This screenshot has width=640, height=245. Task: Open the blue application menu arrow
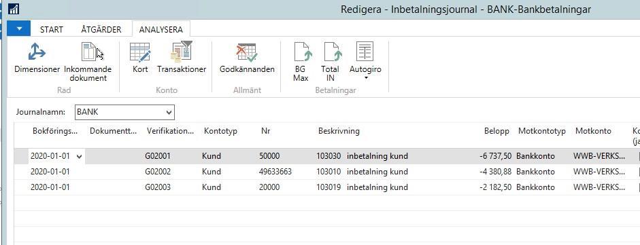click(x=19, y=29)
